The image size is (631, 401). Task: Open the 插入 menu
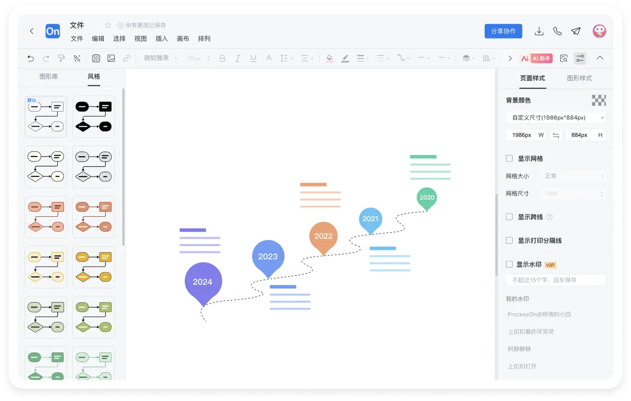(162, 39)
